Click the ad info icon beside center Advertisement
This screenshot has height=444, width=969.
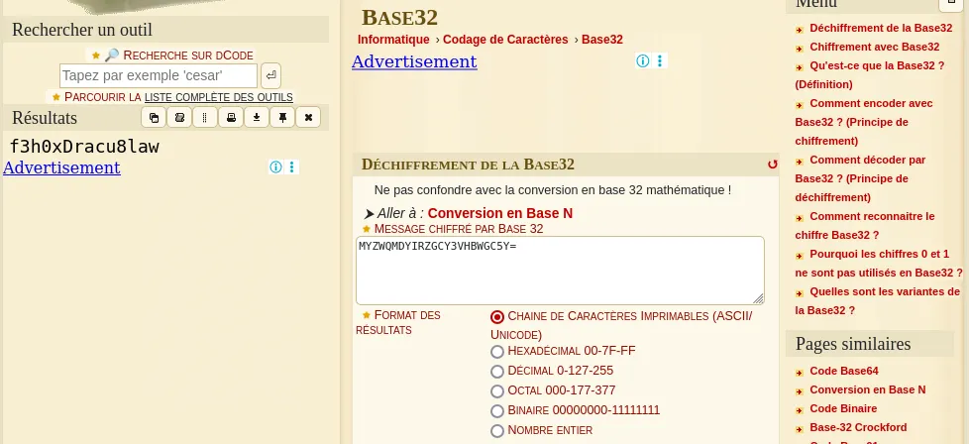[x=643, y=60]
